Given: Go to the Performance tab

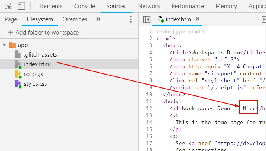Looking at the screenshot, I should (188, 6).
